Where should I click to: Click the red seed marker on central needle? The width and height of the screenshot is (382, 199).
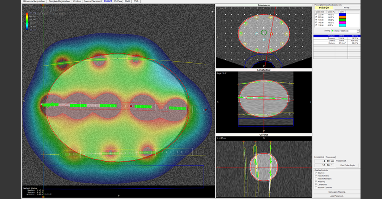coord(131,106)
